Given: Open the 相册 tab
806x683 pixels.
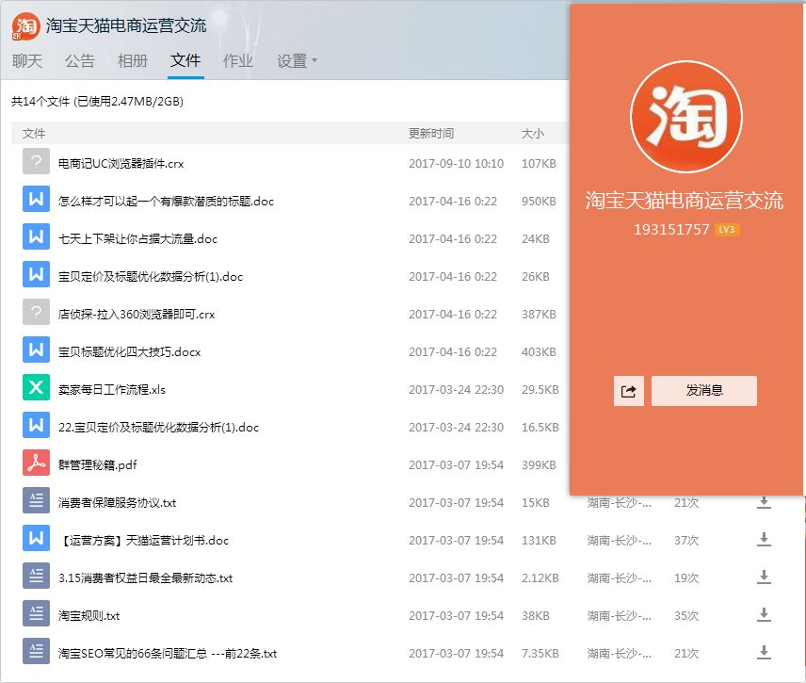Looking at the screenshot, I should coord(133,61).
